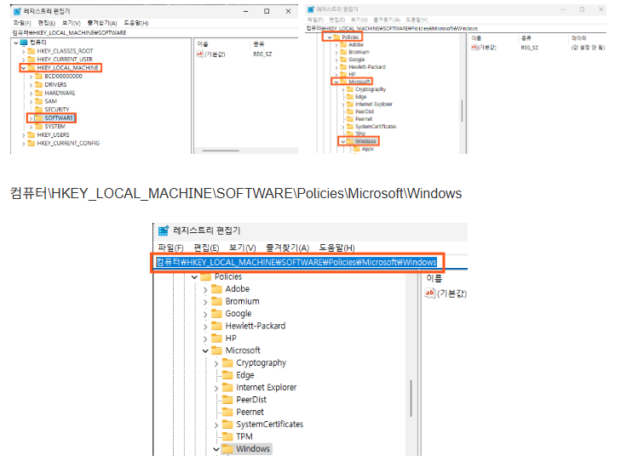This screenshot has width=621, height=461.
Task: Select the SOFTWARE key in the tree
Action: coord(60,117)
